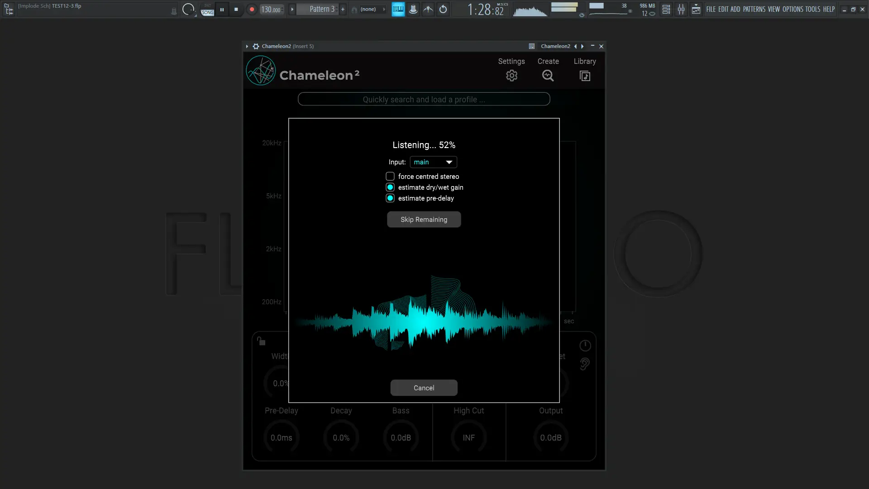Open the Library icon

[585, 76]
